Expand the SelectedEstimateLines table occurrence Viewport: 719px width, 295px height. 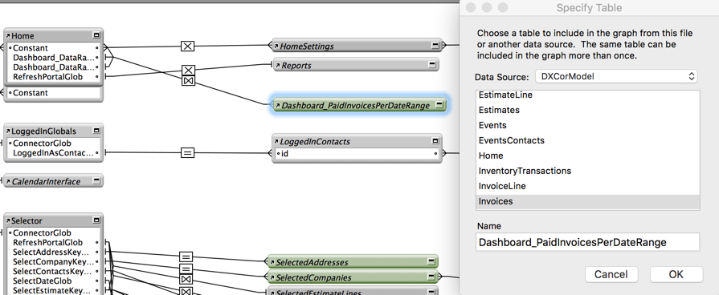click(x=431, y=293)
